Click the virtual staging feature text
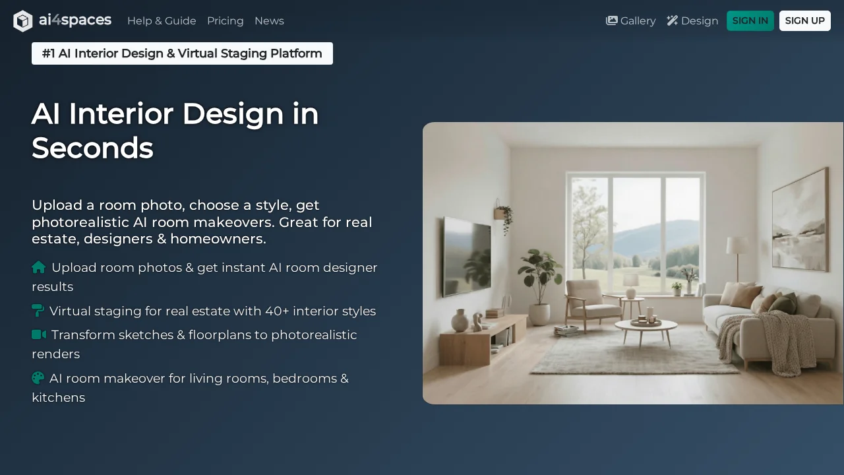This screenshot has height=475, width=844. pos(214,311)
